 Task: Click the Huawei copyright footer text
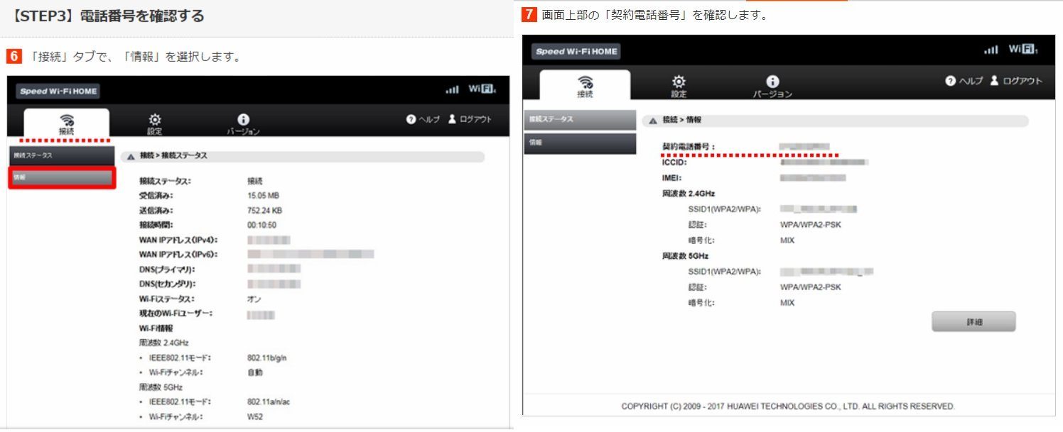click(x=788, y=406)
